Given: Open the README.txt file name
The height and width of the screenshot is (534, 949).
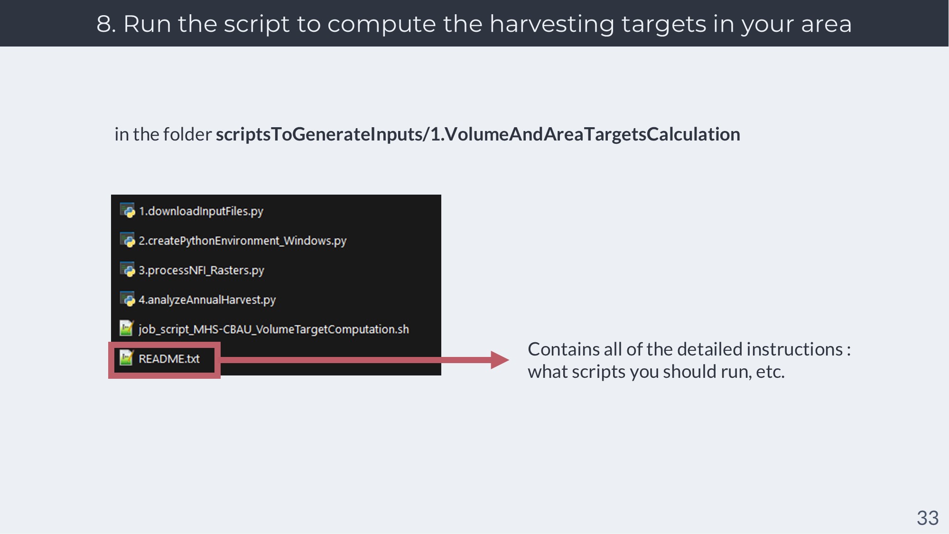Looking at the screenshot, I should coord(169,359).
